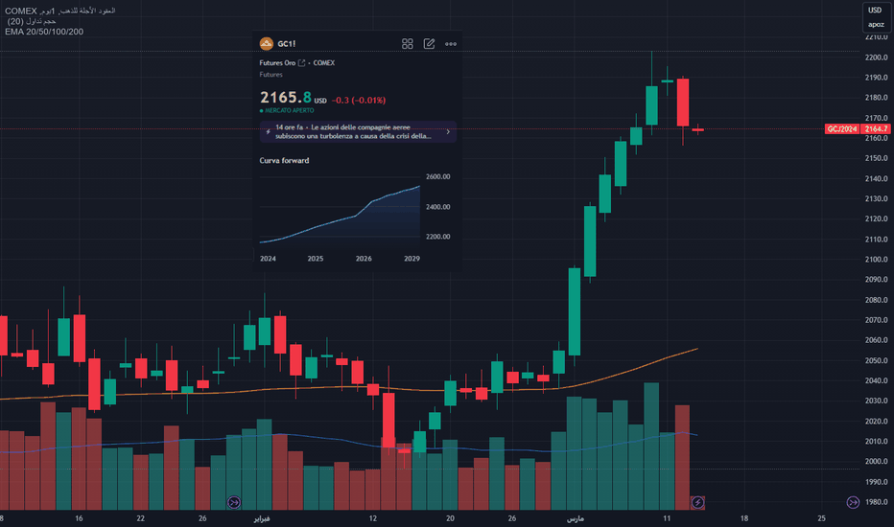894x527 pixels.
Task: Click the -0.3 (-0.01%) change value
Action: [359, 101]
